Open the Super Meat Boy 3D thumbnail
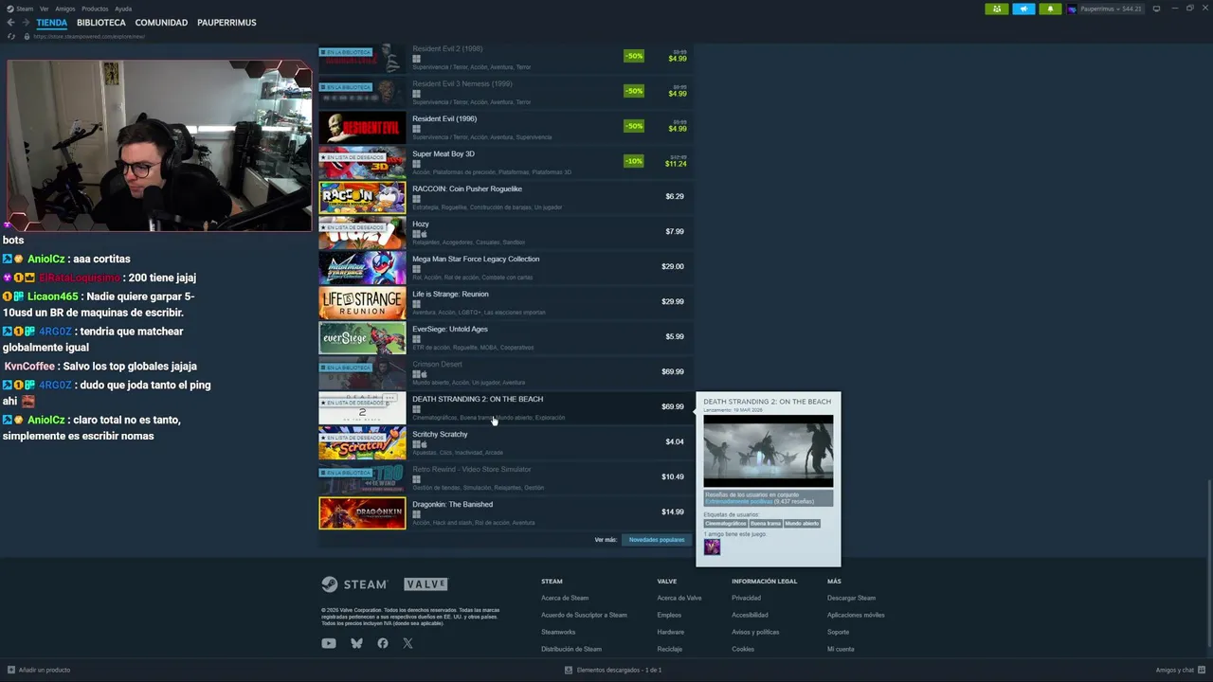 click(x=362, y=162)
